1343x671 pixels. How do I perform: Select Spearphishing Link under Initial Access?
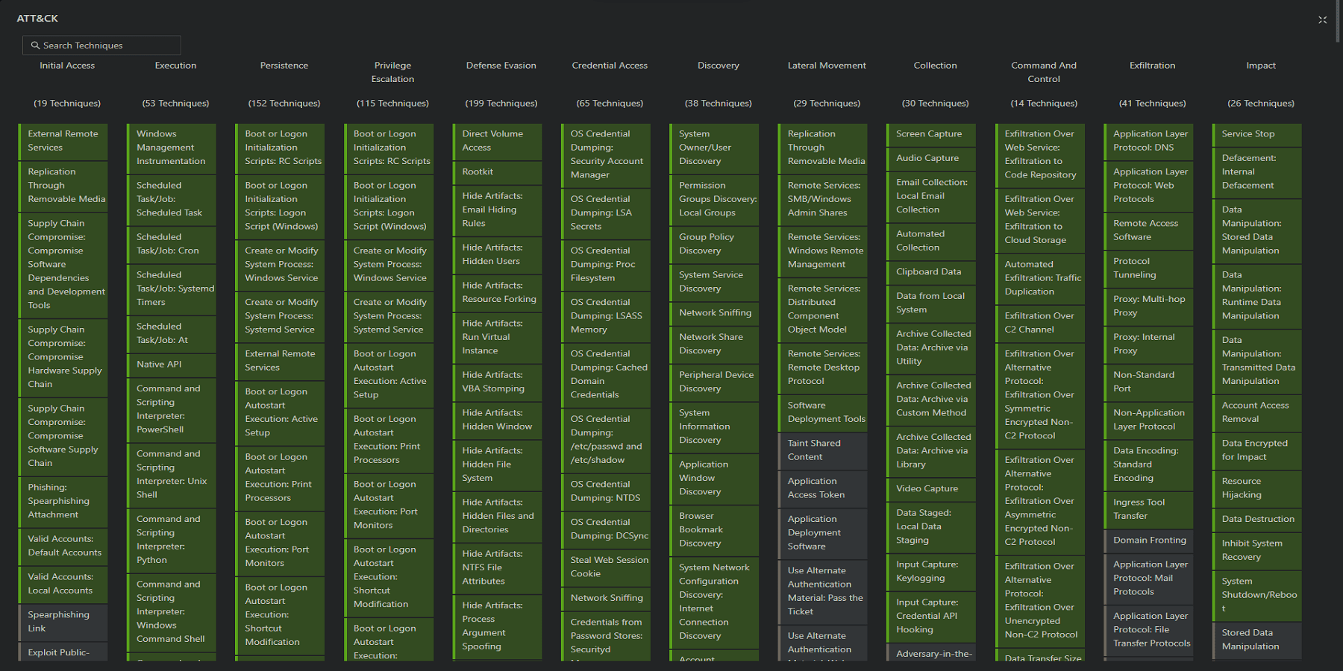click(x=63, y=622)
